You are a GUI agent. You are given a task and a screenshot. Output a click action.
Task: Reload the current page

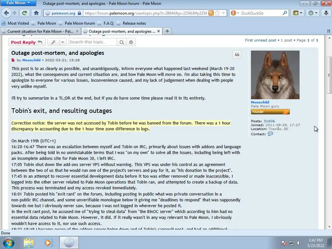[24, 13]
